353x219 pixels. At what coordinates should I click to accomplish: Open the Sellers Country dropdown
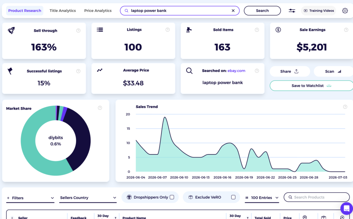88,198
